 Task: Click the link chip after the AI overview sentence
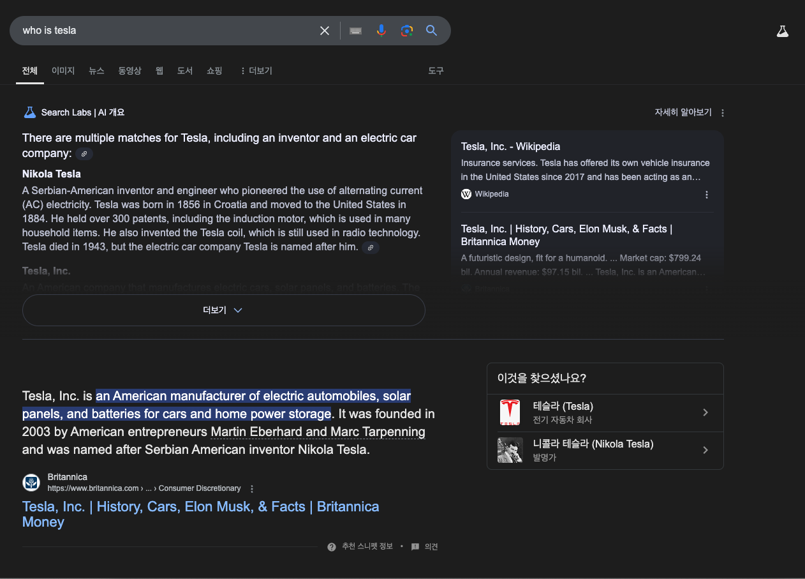point(84,153)
